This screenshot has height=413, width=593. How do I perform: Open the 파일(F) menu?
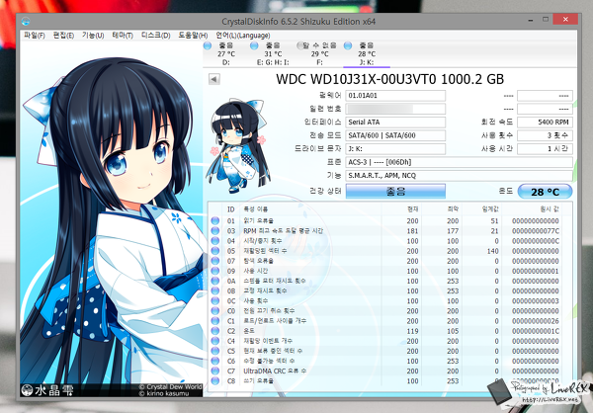click(34, 36)
